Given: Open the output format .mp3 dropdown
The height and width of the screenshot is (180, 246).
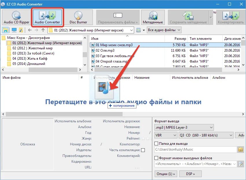Looking at the screenshot, I should coord(184,127).
